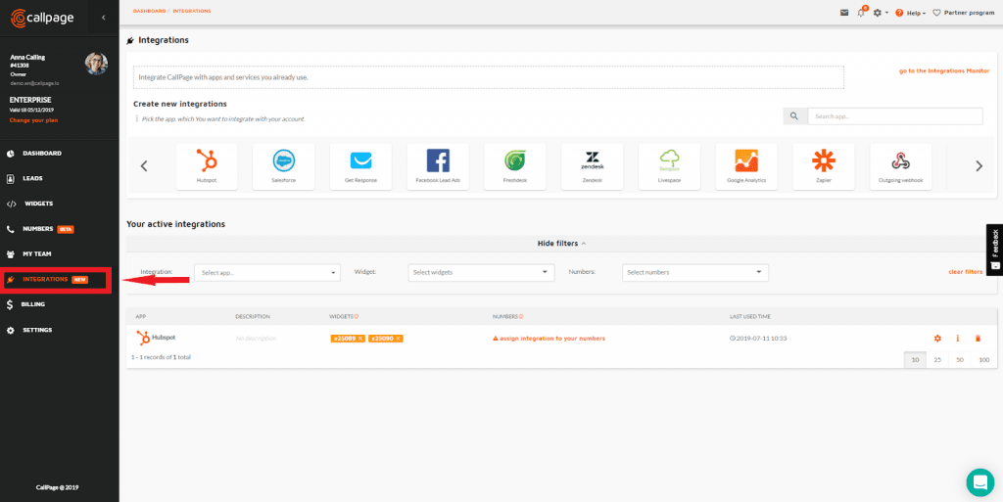Open Widgets section in sidebar
This screenshot has height=502, width=1003.
[x=38, y=204]
